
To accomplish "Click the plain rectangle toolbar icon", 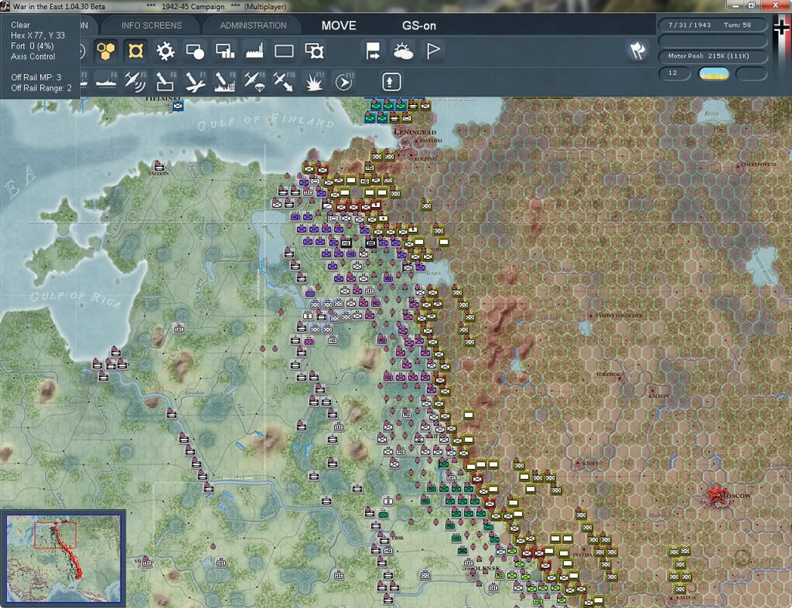I will click(284, 51).
